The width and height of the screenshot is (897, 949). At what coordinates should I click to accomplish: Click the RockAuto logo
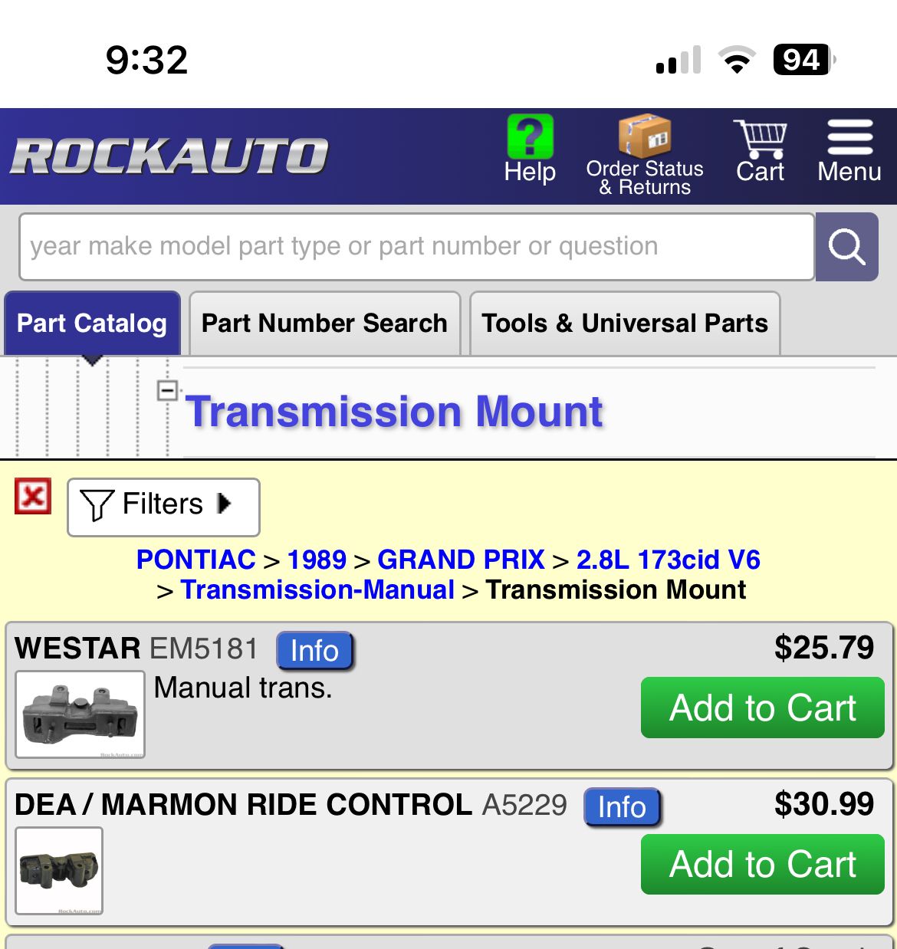(x=169, y=156)
